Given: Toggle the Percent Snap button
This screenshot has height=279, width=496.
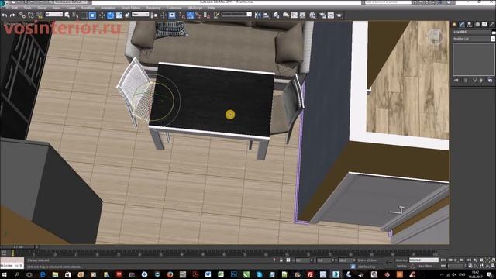Looking at the screenshot, I should point(198,15).
